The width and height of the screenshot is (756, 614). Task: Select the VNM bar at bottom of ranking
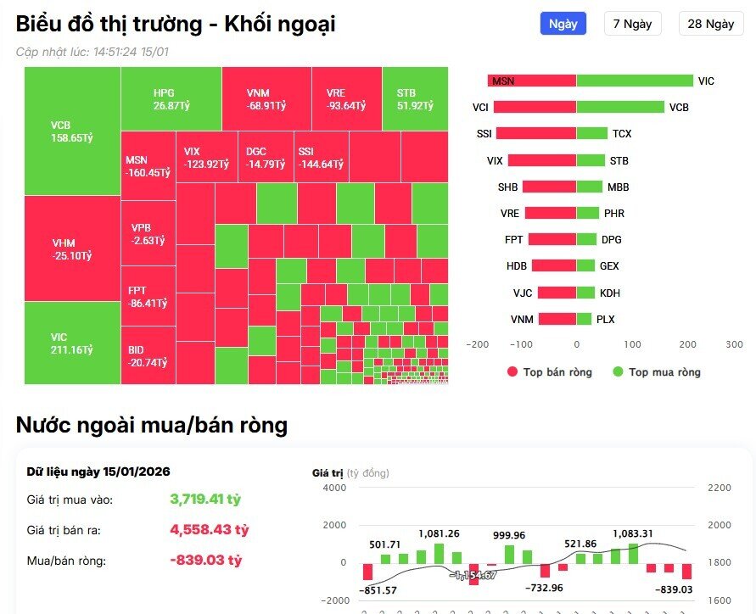(557, 320)
